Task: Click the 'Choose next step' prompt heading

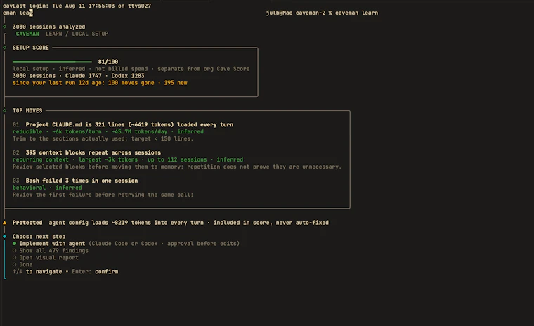Action: pyautogui.click(x=39, y=236)
